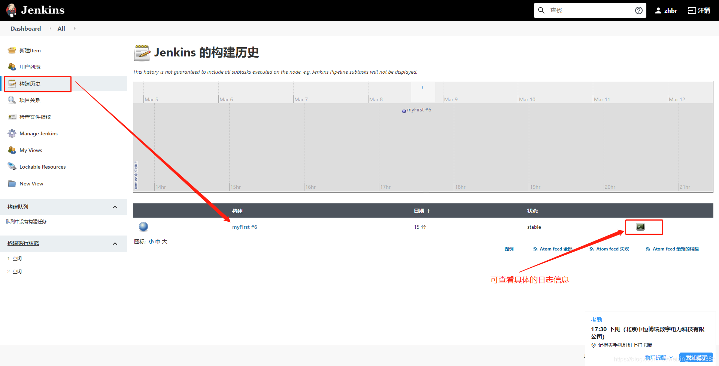
Task: Open the Atom feed 全部 link
Action: point(556,249)
